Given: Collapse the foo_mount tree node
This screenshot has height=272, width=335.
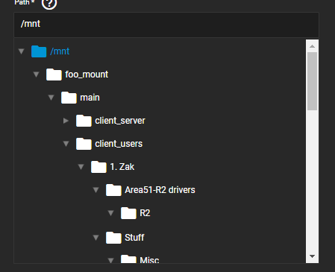Looking at the screenshot, I should click(x=37, y=75).
